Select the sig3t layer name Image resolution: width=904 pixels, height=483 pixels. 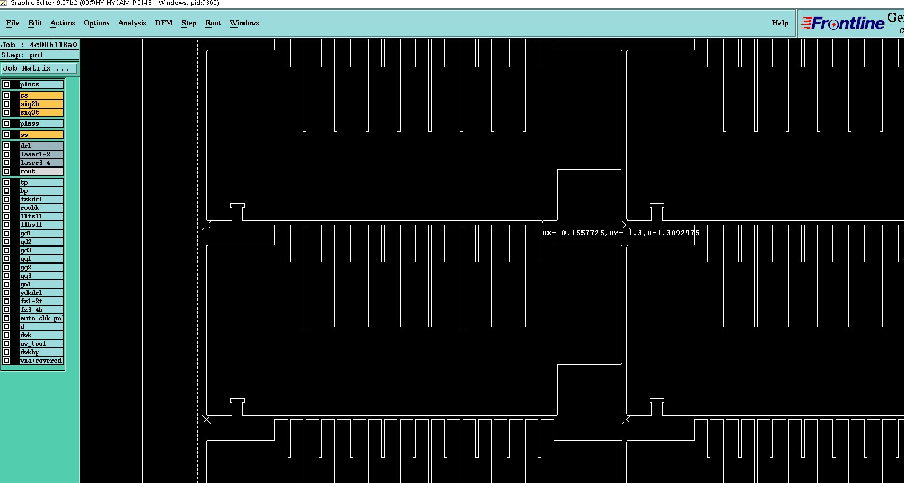(41, 112)
